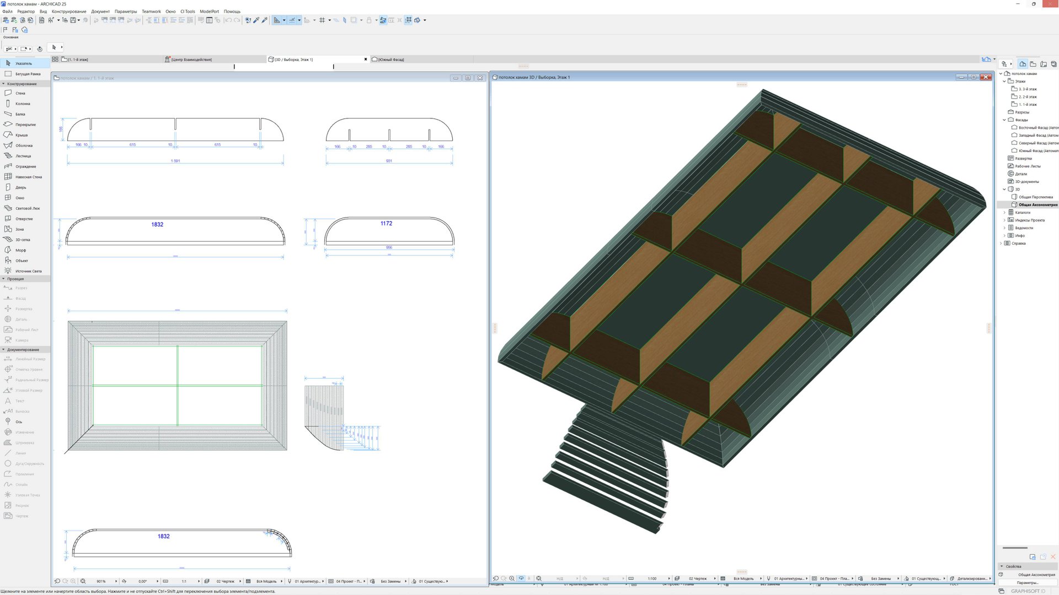Screen dimensions: 1059x595
Task: Select the Колонна (Column) tool
Action: point(22,103)
